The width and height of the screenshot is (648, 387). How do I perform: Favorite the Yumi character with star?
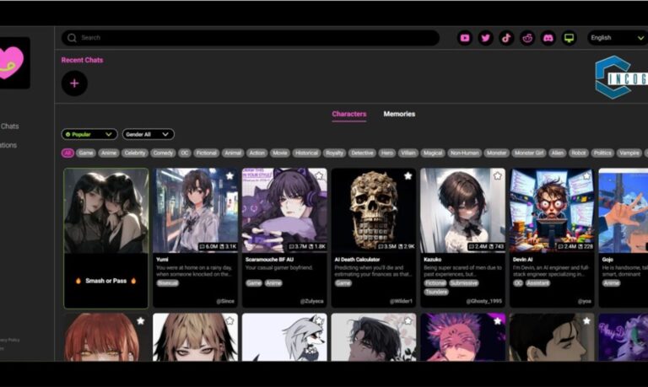pyautogui.click(x=229, y=176)
